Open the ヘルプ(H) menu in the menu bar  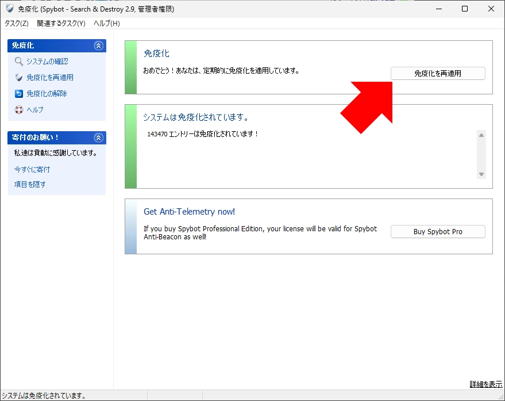[x=107, y=23]
